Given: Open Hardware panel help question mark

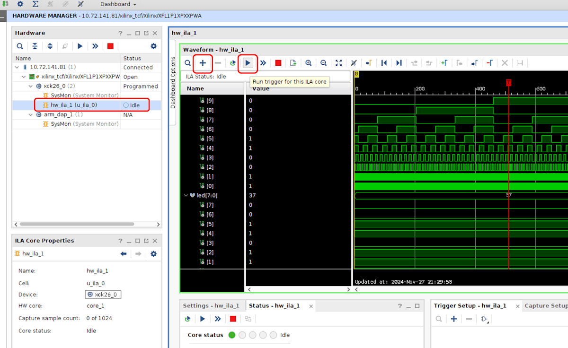Looking at the screenshot, I should tap(120, 33).
